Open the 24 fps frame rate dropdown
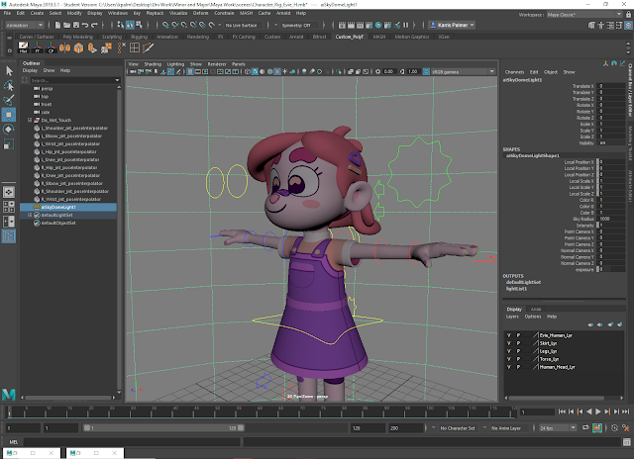 point(557,428)
